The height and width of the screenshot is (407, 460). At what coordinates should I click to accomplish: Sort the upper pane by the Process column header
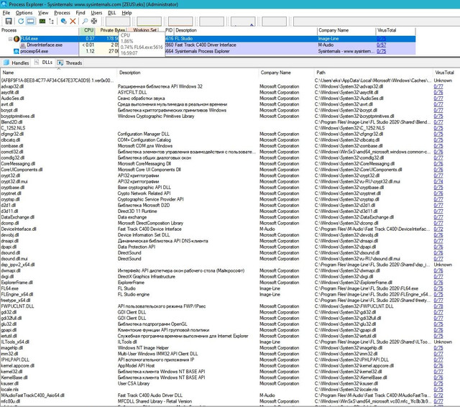(x=40, y=30)
